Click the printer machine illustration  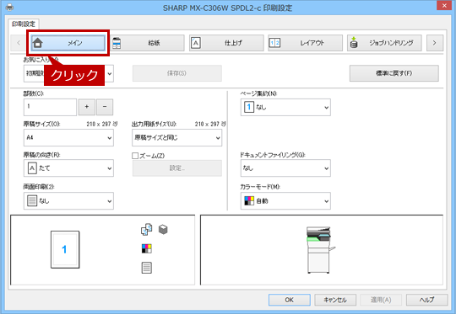pos(320,250)
